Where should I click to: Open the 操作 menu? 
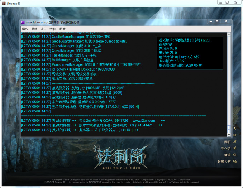[25, 29]
